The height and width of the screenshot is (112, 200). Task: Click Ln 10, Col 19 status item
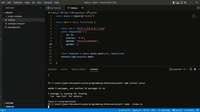tap(124, 110)
